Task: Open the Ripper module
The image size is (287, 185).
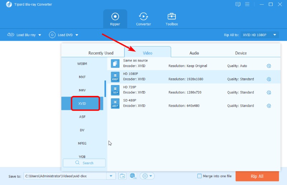Action: (x=115, y=19)
